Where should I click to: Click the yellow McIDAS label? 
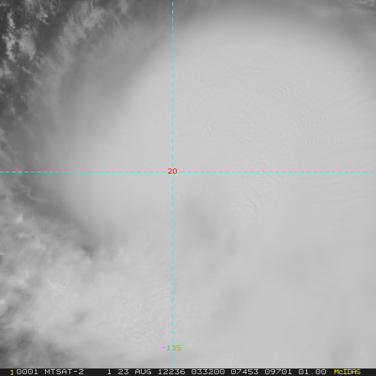[x=347, y=372]
